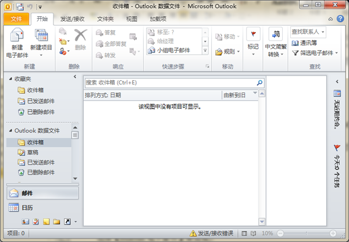Click the Forward (转发) button
The width and height of the screenshot is (349, 242).
coord(106,55)
